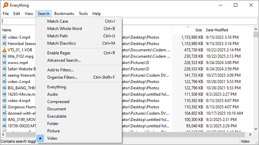Viewport: 259px width, 145px height.
Task: Click the BIG_BANG_THE file icon
Action: 4,88
